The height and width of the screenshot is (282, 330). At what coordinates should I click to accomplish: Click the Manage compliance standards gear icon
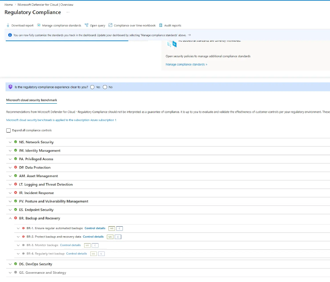pyautogui.click(x=39, y=25)
